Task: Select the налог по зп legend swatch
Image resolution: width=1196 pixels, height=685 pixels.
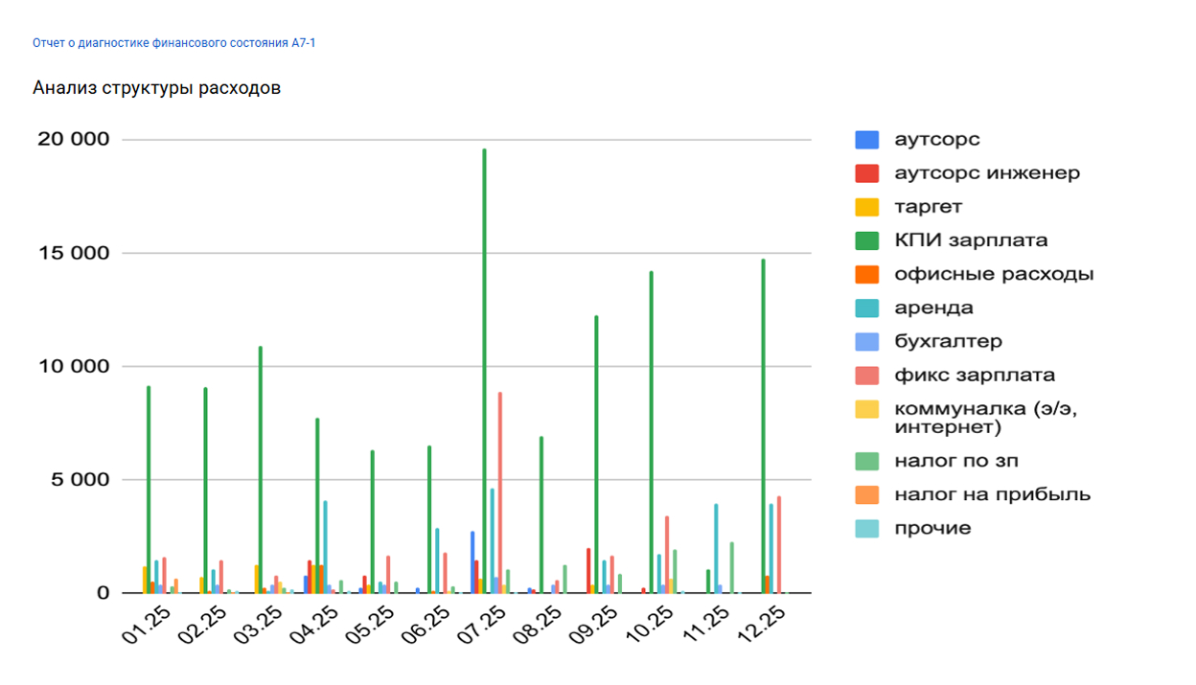Action: pyautogui.click(x=867, y=461)
